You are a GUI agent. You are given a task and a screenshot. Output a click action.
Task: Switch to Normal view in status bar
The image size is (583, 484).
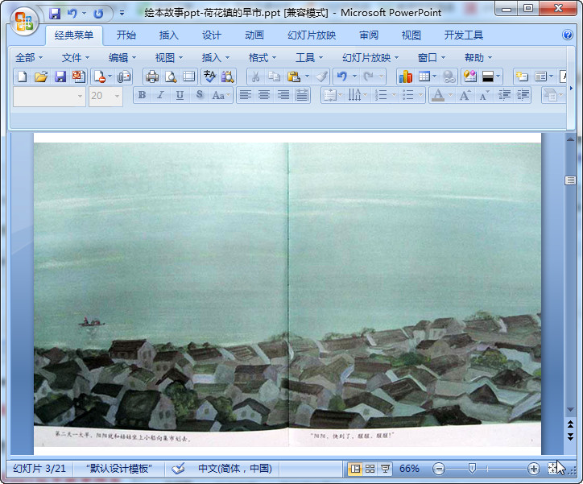[355, 469]
